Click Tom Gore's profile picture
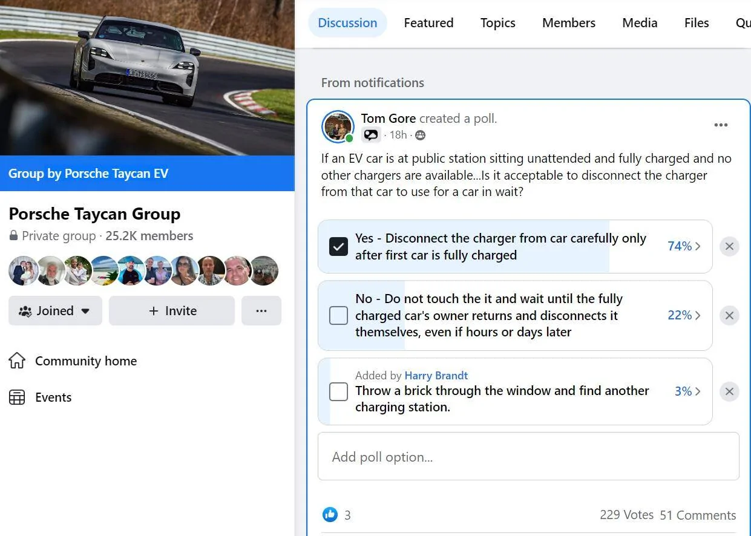 pyautogui.click(x=338, y=126)
